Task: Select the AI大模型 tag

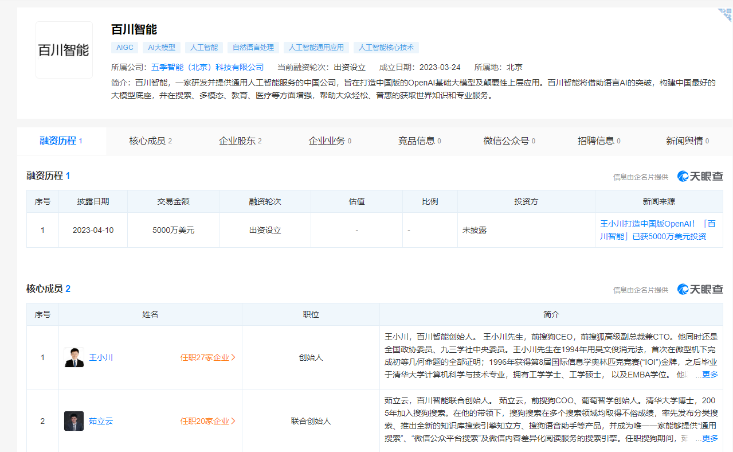Action: click(162, 48)
